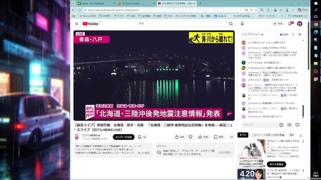Click the 保存 save button

218,137
